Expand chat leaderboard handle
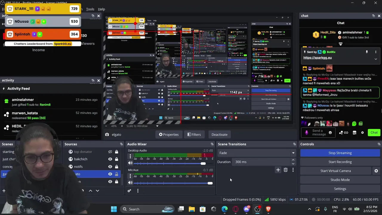The image size is (382, 215). click(x=341, y=44)
